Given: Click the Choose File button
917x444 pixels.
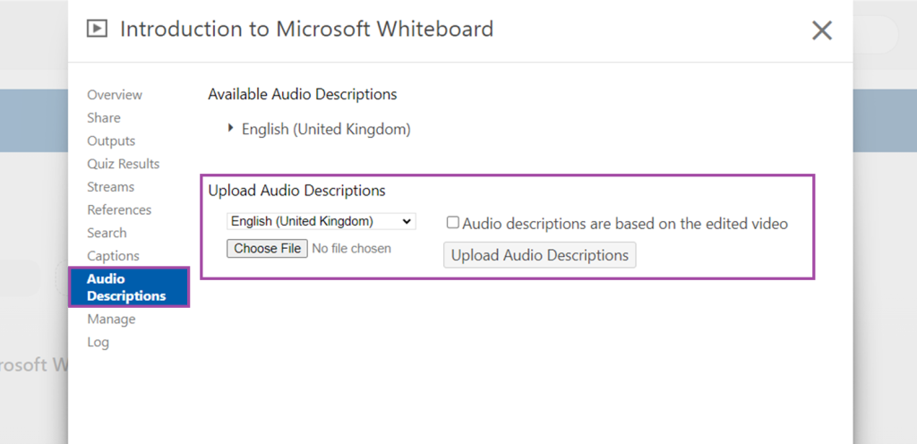Looking at the screenshot, I should [x=267, y=248].
